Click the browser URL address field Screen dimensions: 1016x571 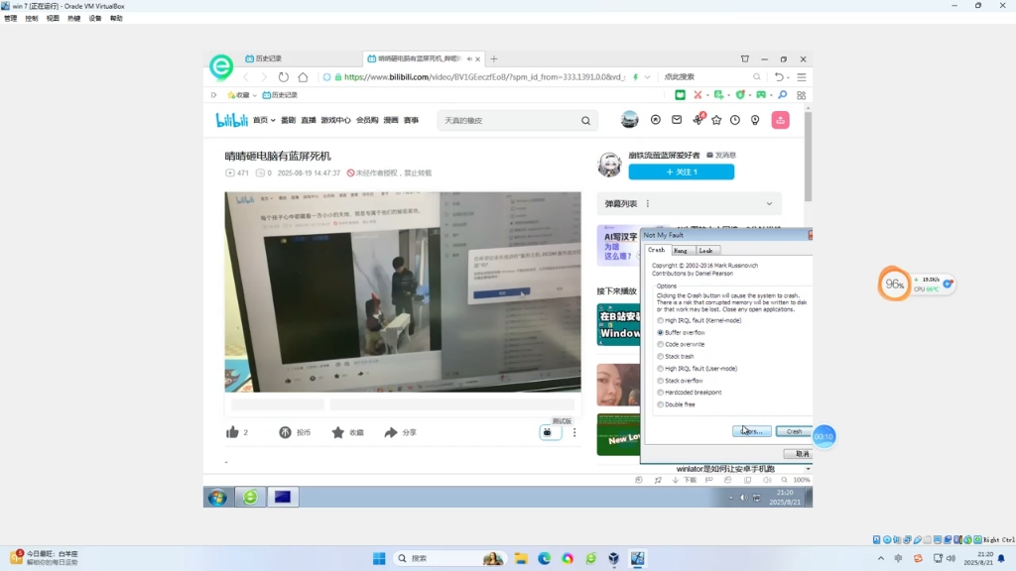(x=484, y=77)
